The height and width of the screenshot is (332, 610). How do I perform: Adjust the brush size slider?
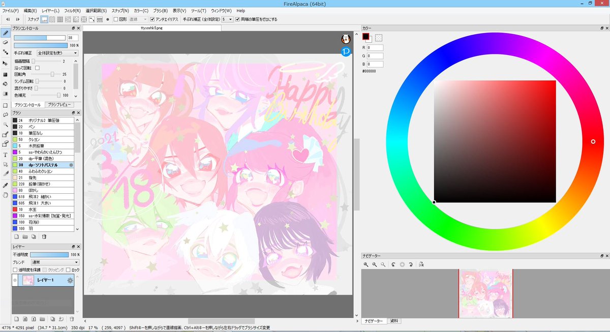40,38
